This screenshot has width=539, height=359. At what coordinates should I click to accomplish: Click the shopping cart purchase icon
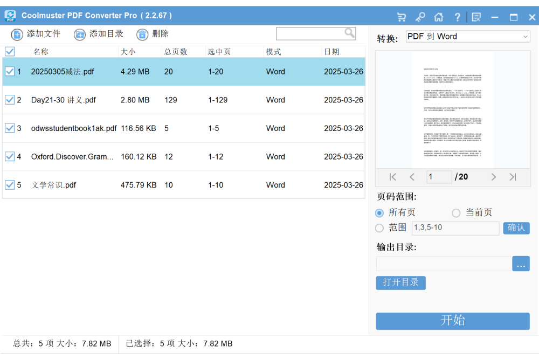tap(402, 17)
